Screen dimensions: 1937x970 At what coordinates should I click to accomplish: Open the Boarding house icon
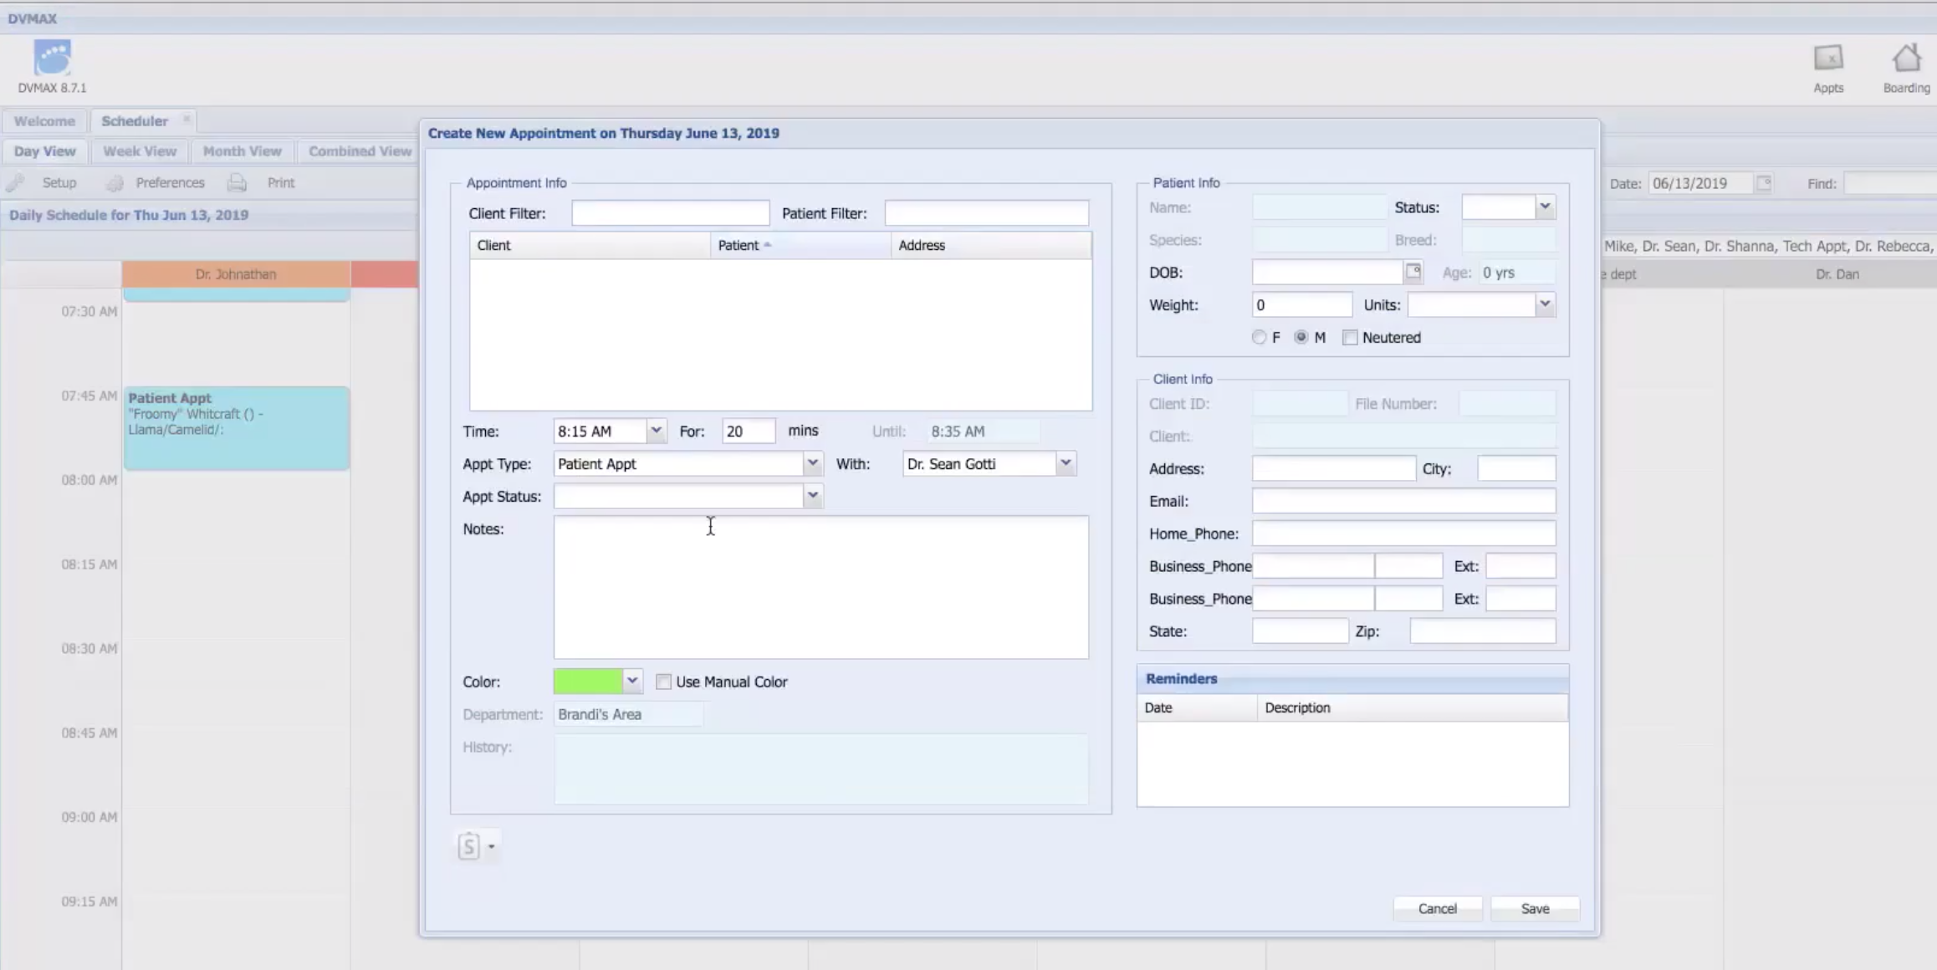click(1906, 59)
